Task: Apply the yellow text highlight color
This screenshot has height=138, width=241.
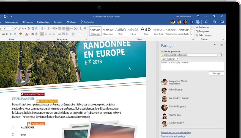Action: click(x=21, y=34)
